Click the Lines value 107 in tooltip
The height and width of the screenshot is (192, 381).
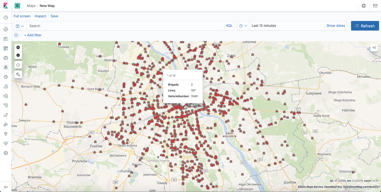pyautogui.click(x=193, y=90)
